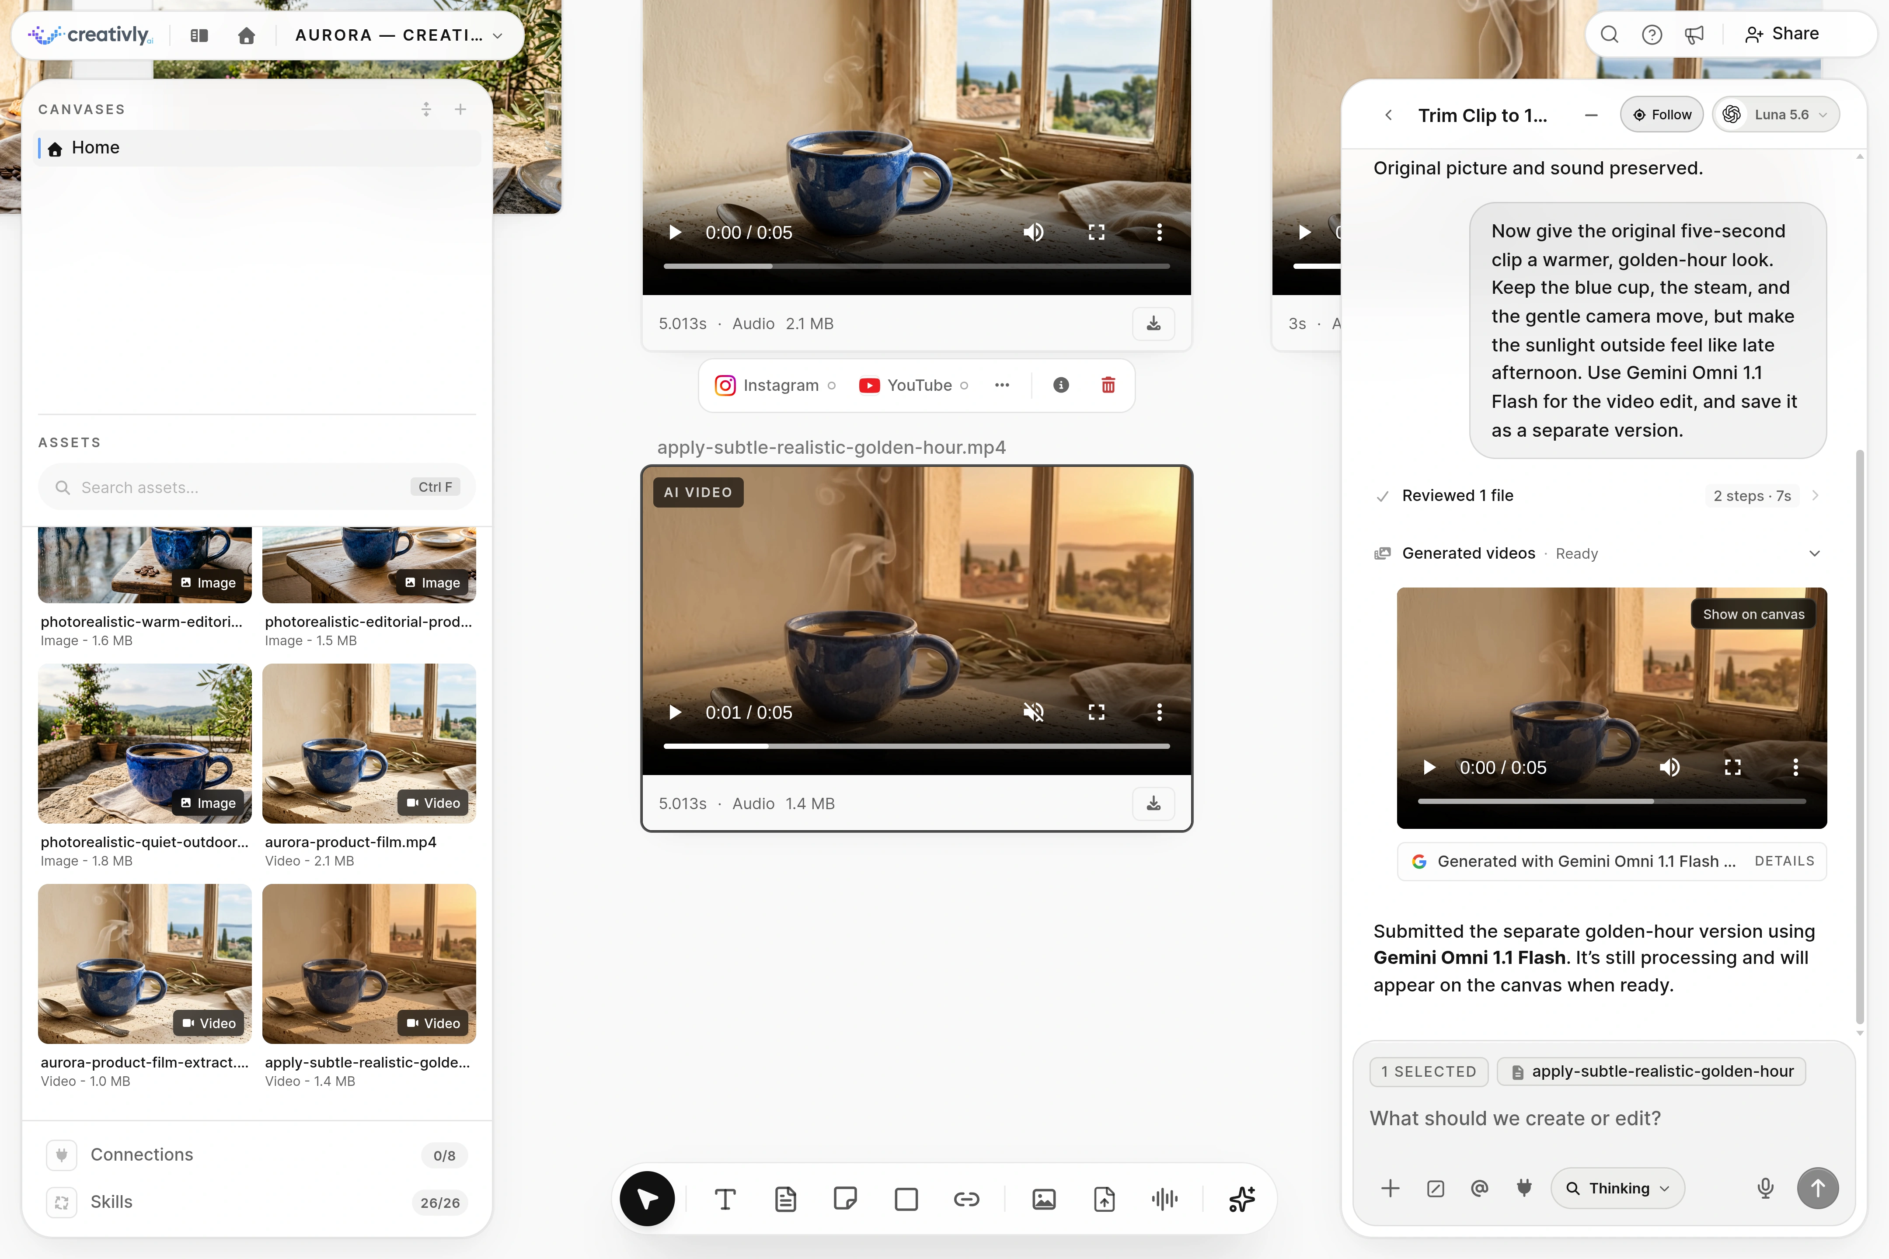Collapse the Generated videos section
1889x1259 pixels.
[x=1814, y=553]
